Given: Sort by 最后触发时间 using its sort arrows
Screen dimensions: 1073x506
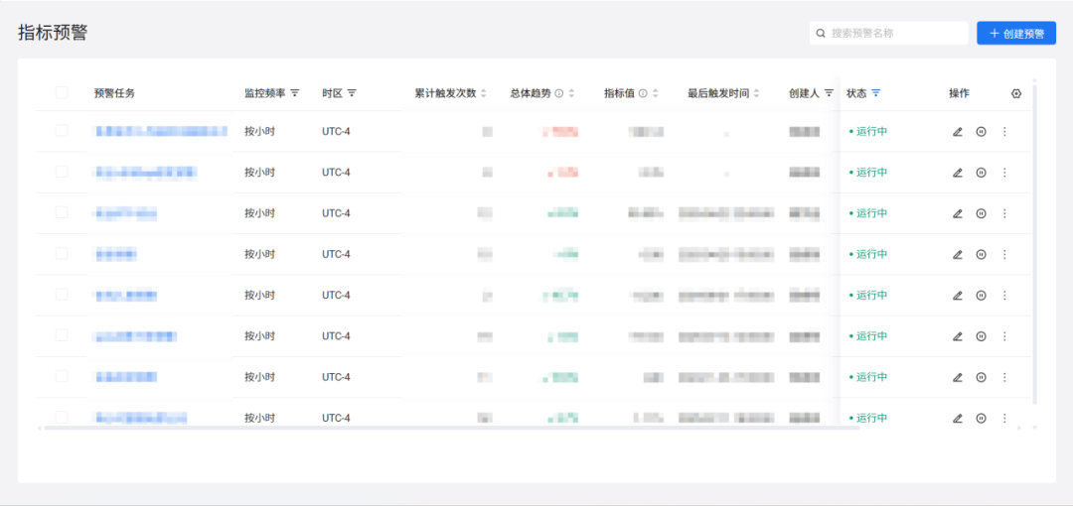Looking at the screenshot, I should point(756,93).
